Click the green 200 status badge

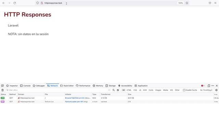[2, 98]
